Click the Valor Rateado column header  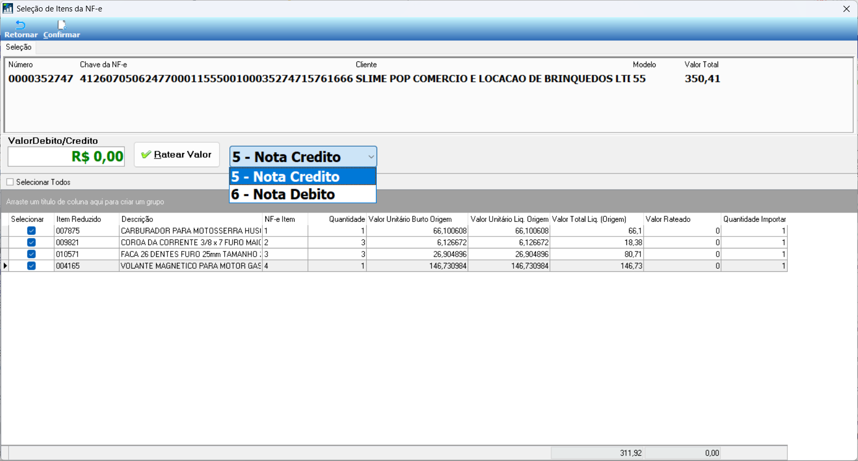(682, 219)
